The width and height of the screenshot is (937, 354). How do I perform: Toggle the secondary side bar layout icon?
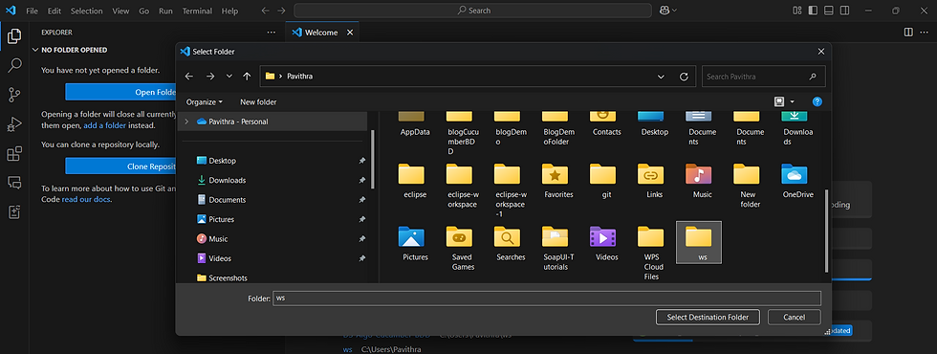tap(845, 11)
